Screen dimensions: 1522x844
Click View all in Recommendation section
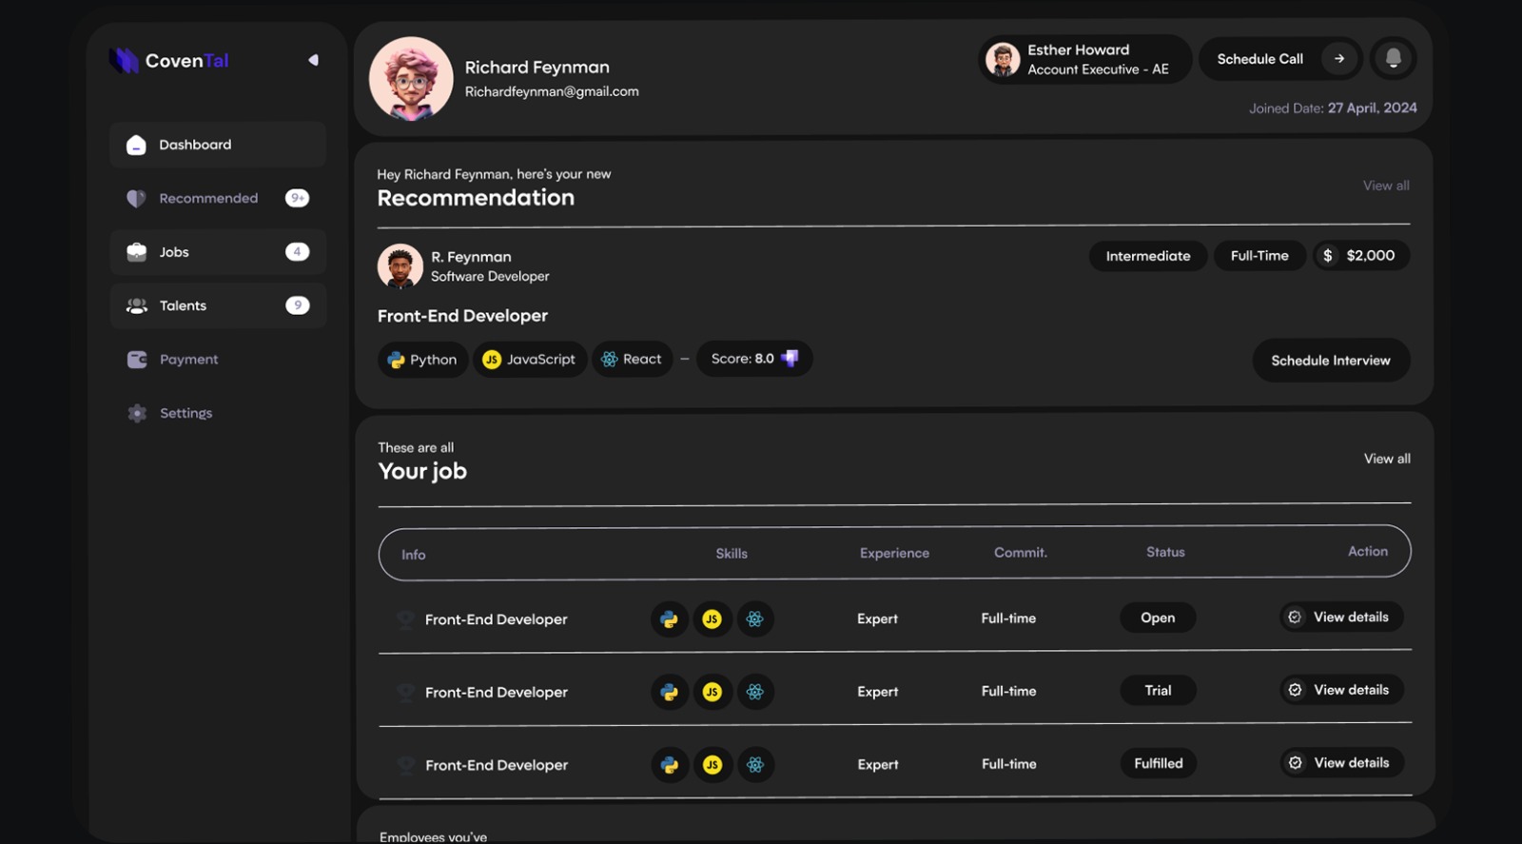(x=1386, y=186)
